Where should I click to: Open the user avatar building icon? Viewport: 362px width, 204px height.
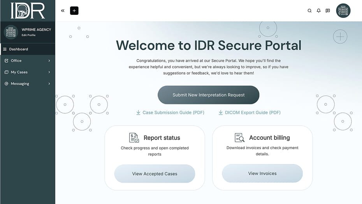(x=343, y=11)
